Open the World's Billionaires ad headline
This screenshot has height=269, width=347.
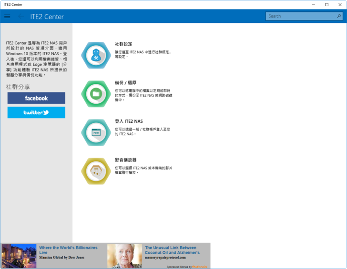[x=68, y=250]
